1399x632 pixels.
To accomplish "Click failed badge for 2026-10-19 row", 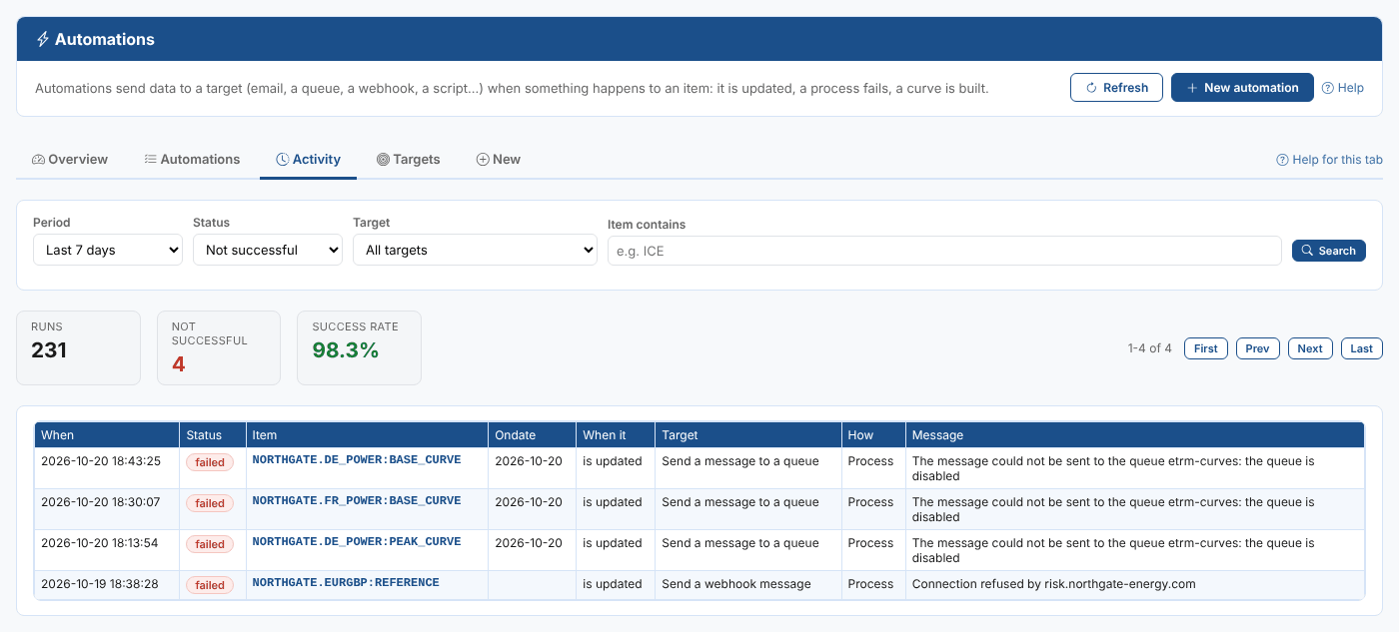I will (210, 585).
